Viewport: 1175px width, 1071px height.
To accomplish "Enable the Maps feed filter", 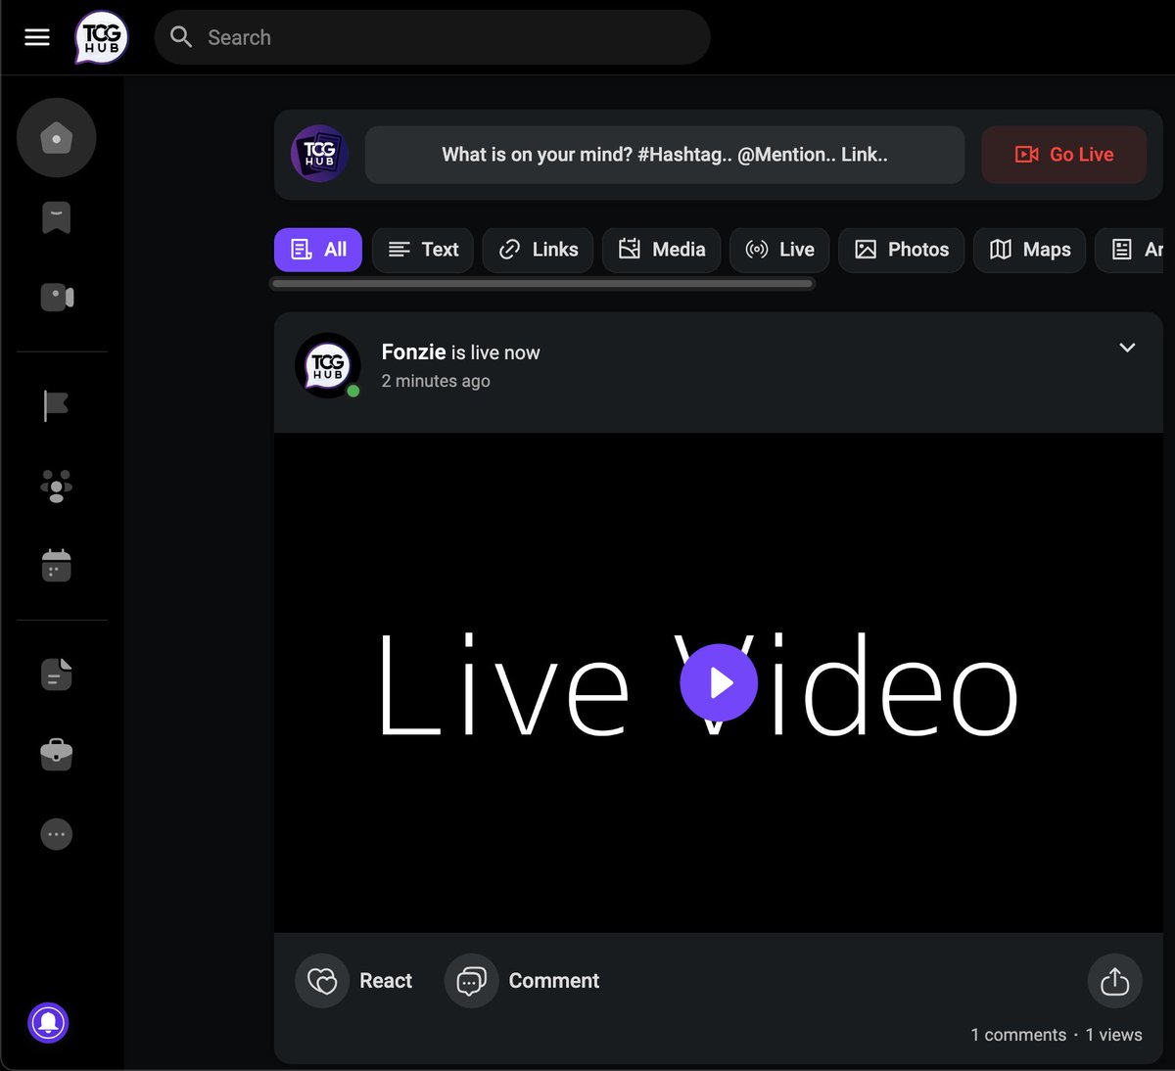I will (x=1029, y=250).
